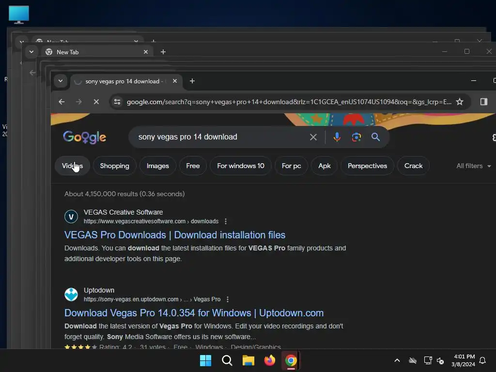The height and width of the screenshot is (372, 496).
Task: Click the sony-vegas.en.uptodown.com URL
Action: [x=152, y=299]
